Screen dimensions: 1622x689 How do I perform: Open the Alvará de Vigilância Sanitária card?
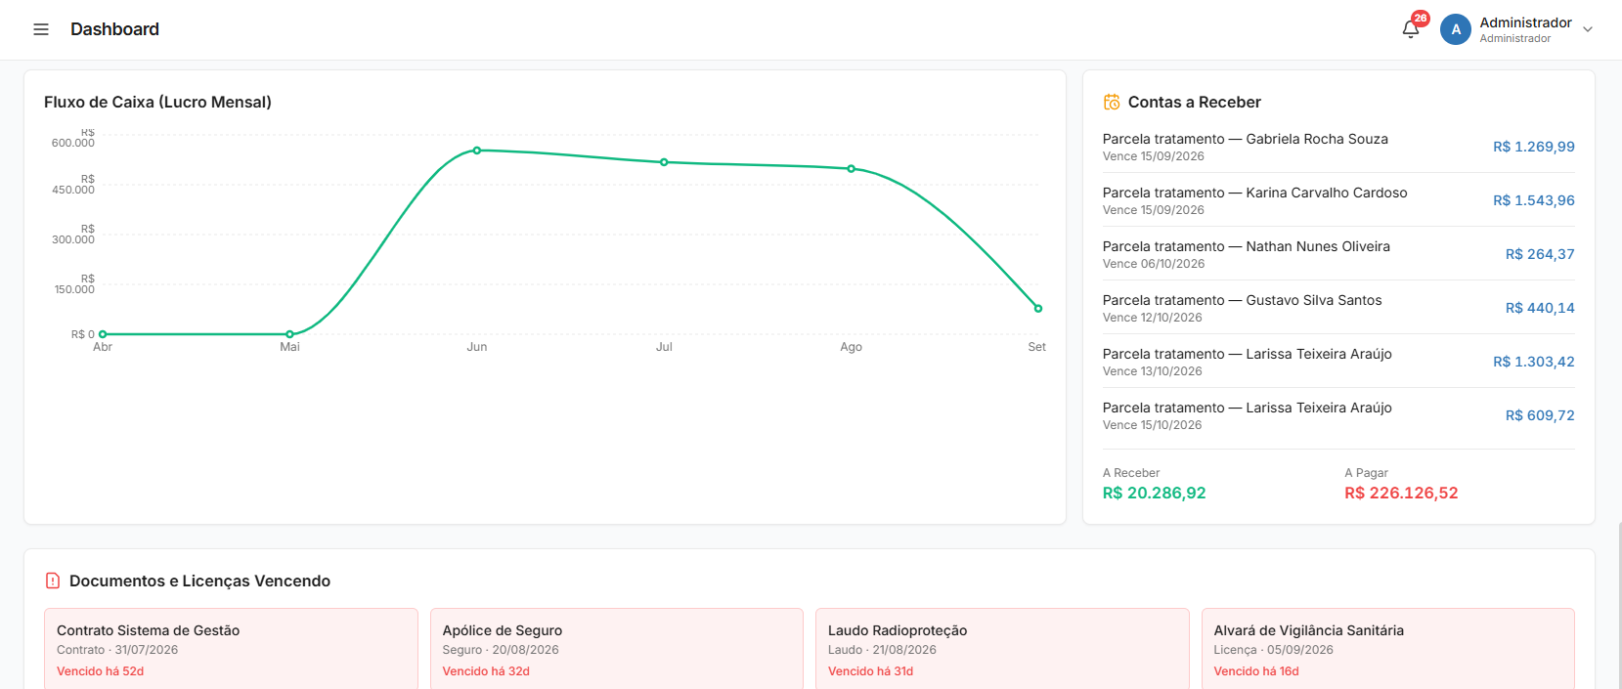click(x=1388, y=649)
